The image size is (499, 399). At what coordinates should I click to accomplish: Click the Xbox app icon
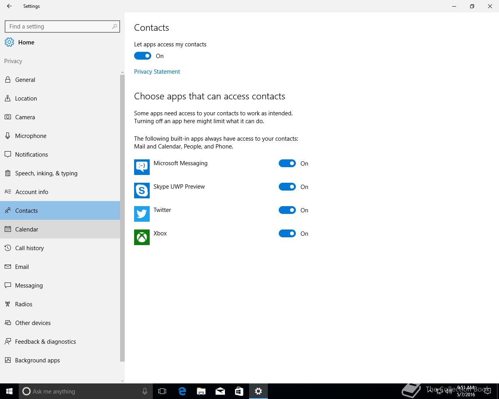142,237
